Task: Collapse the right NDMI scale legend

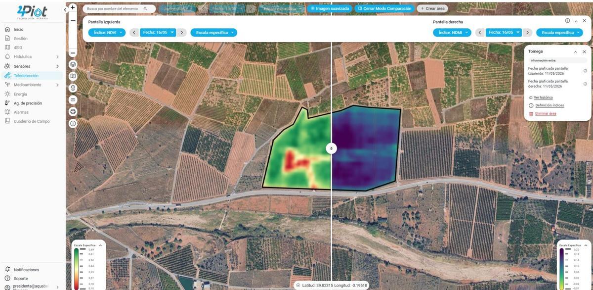Action: [585, 245]
